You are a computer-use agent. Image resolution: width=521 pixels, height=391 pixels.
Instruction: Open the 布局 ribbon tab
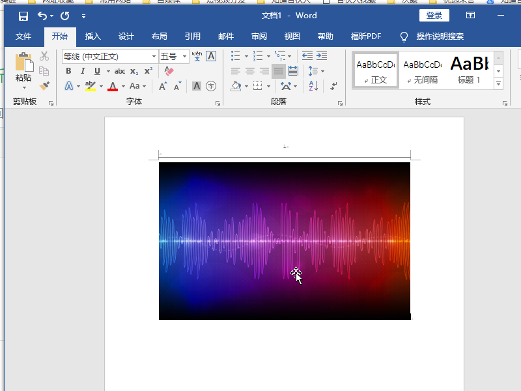[x=159, y=36]
